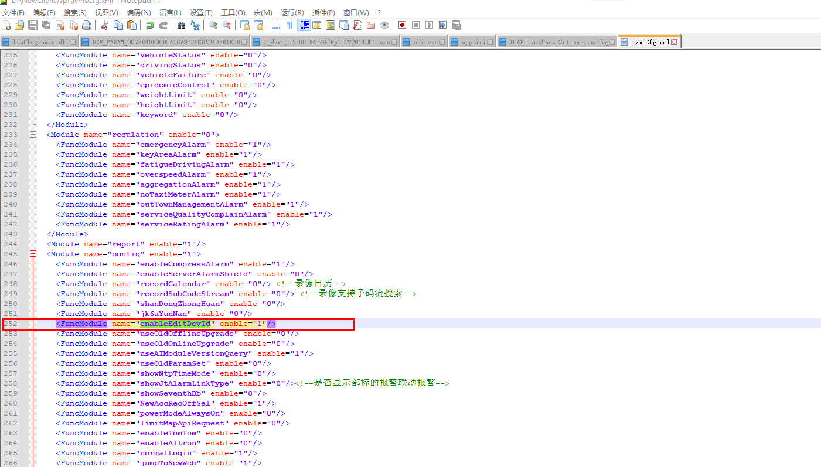
Task: Click the Zoom In magnifier icon
Action: click(x=213, y=25)
